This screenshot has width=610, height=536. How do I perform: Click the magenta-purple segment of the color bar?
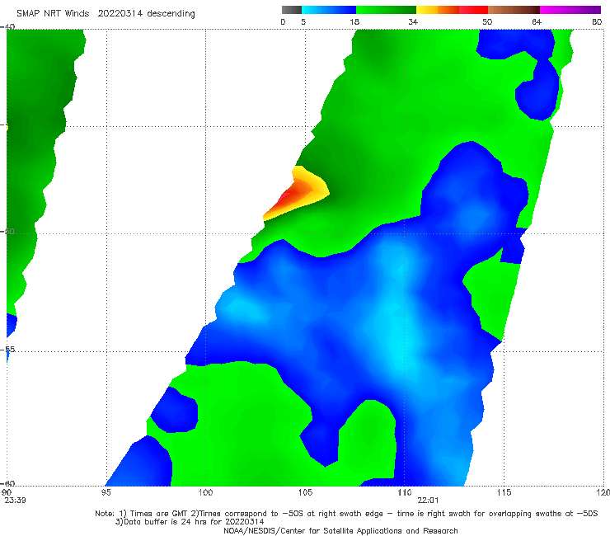coord(570,10)
